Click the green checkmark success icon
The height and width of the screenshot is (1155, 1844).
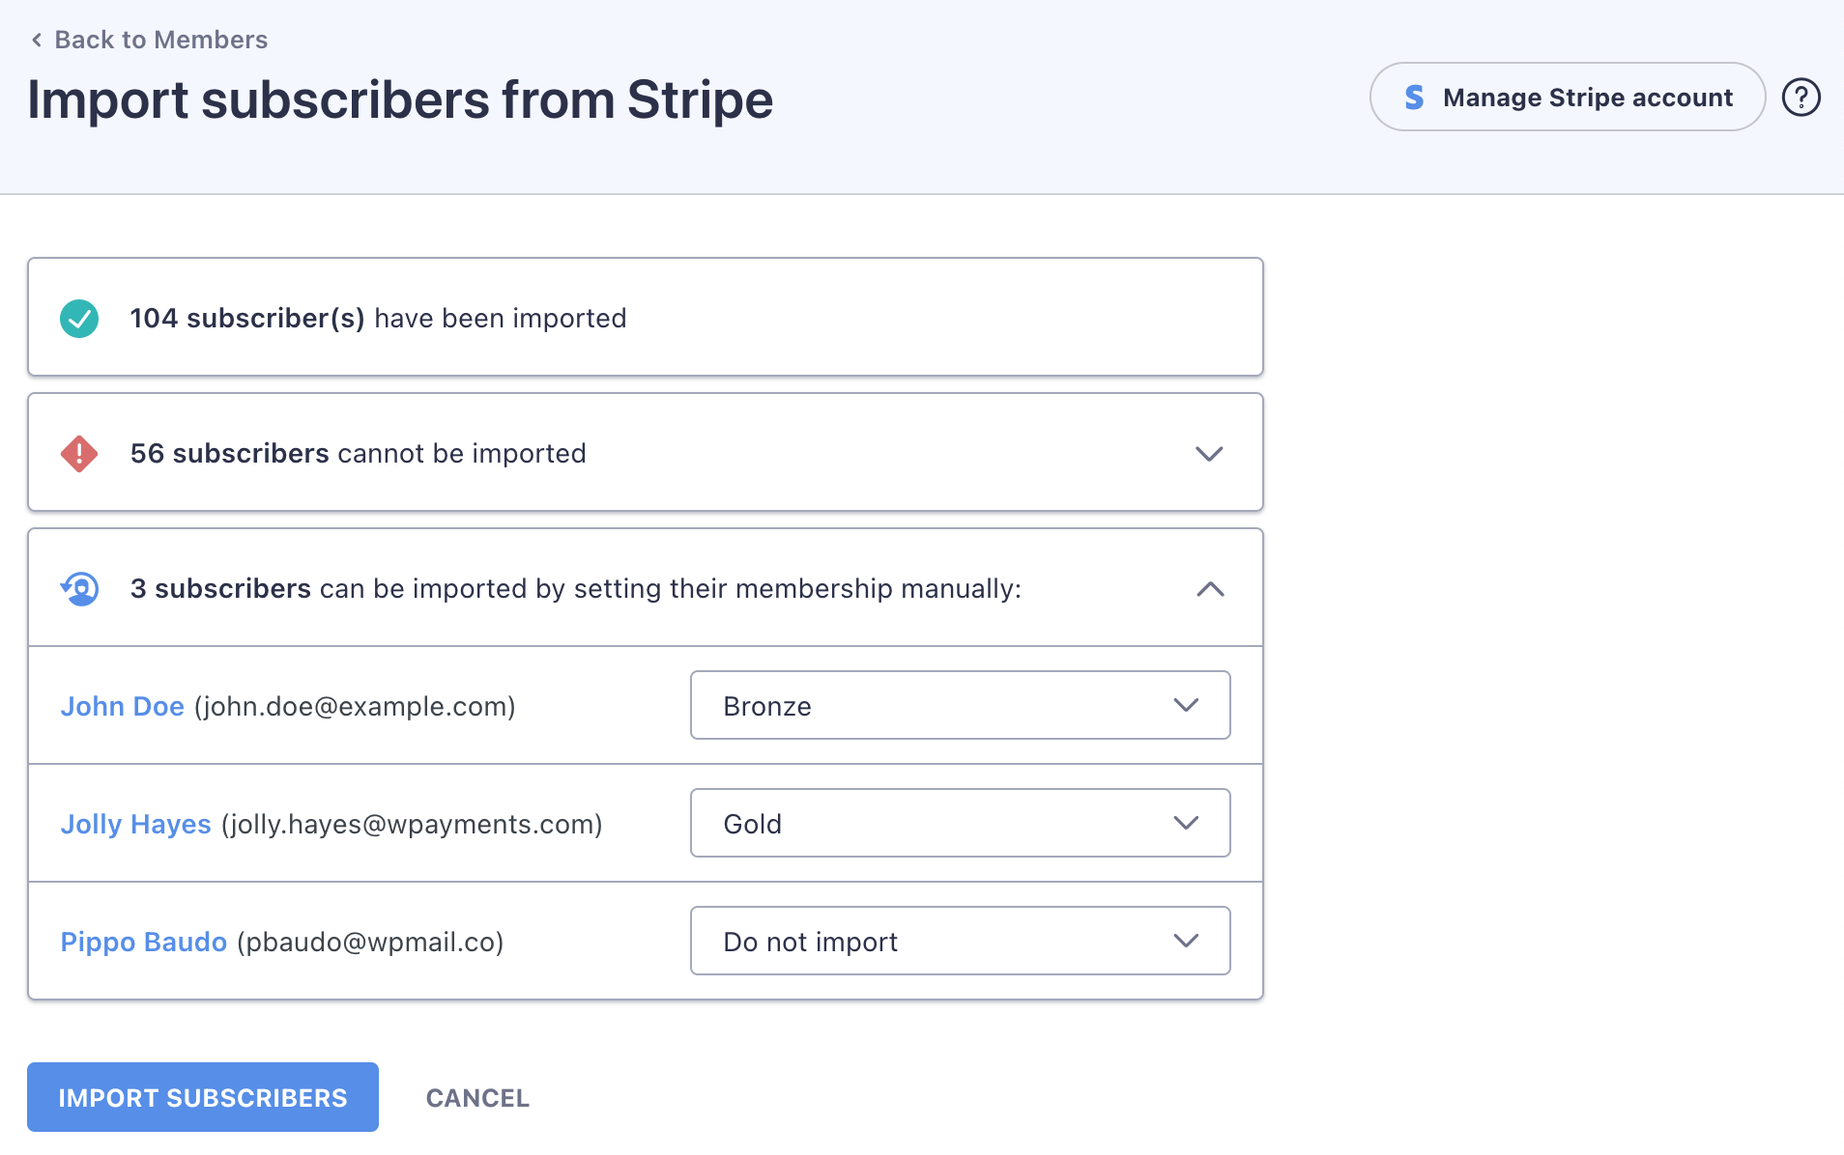pyautogui.click(x=79, y=319)
